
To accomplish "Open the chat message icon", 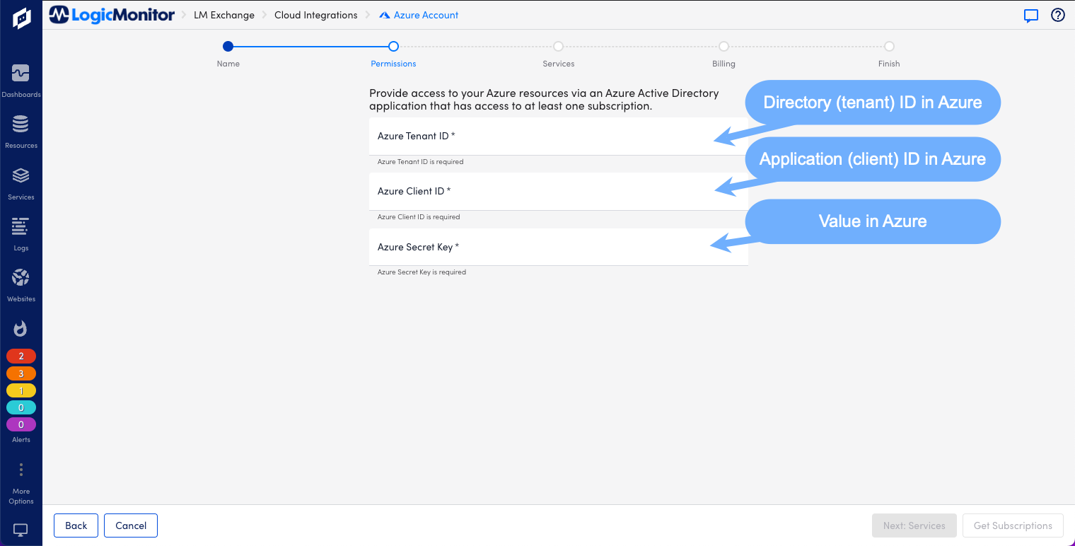I will click(x=1031, y=16).
